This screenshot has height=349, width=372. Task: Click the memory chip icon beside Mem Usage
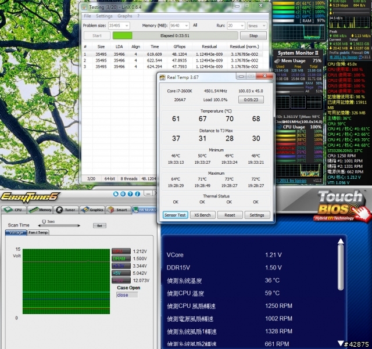(277, 61)
